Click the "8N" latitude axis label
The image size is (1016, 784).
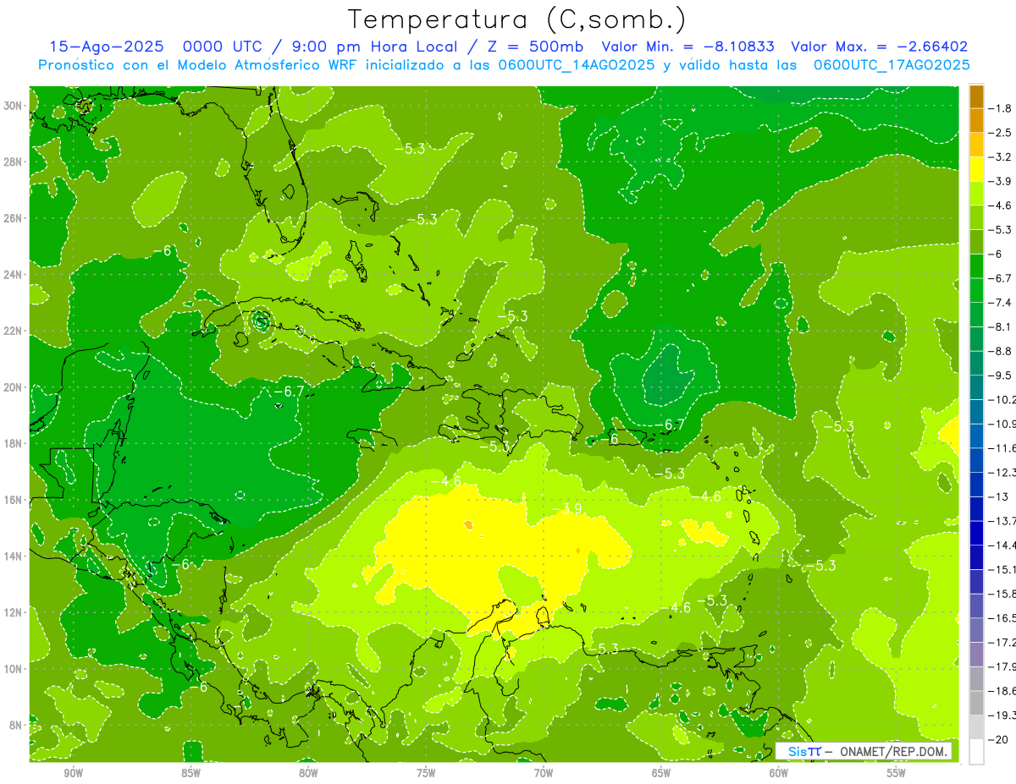(x=16, y=725)
